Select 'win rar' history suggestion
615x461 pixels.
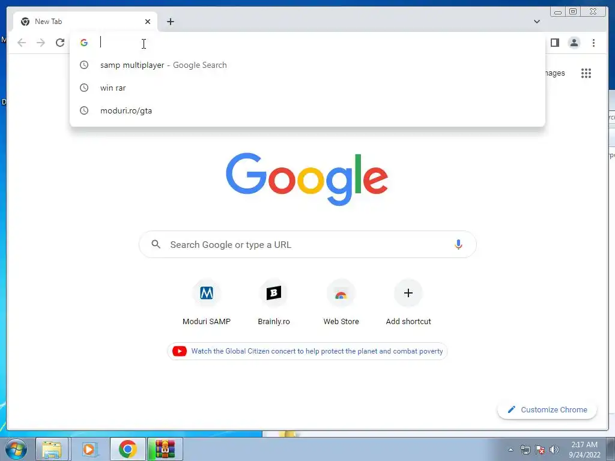307,88
